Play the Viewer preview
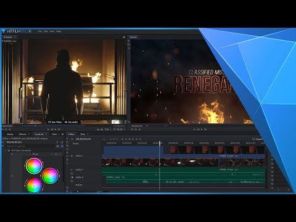Image resolution: width=296 pixels, height=222 pixels. point(202,129)
